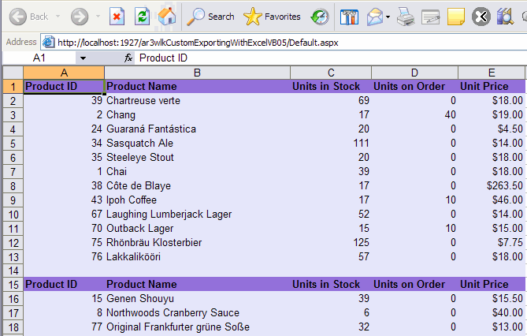Click the address bar URL field
This screenshot has height=336, width=527.
point(236,41)
